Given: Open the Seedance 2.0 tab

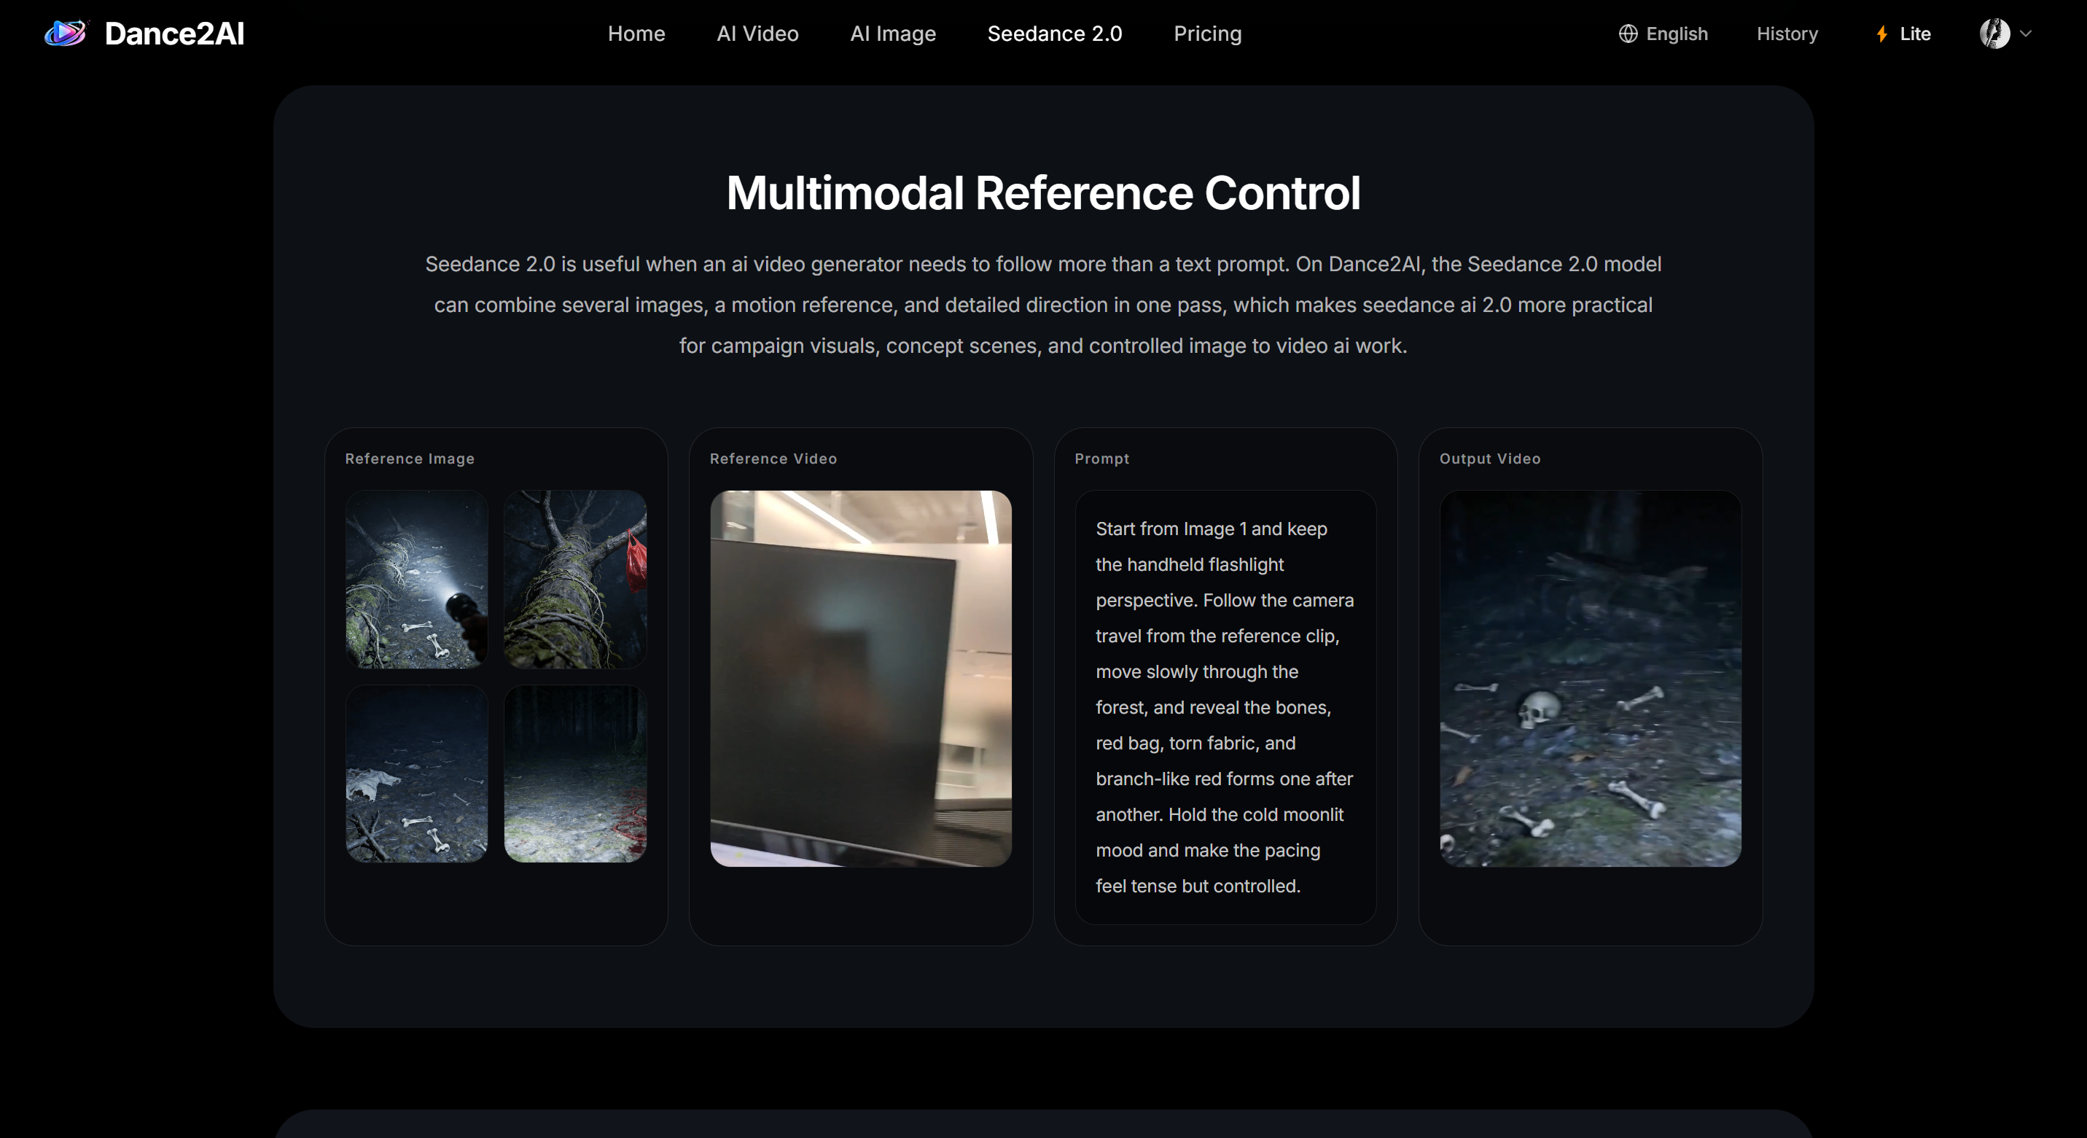Looking at the screenshot, I should coord(1055,34).
